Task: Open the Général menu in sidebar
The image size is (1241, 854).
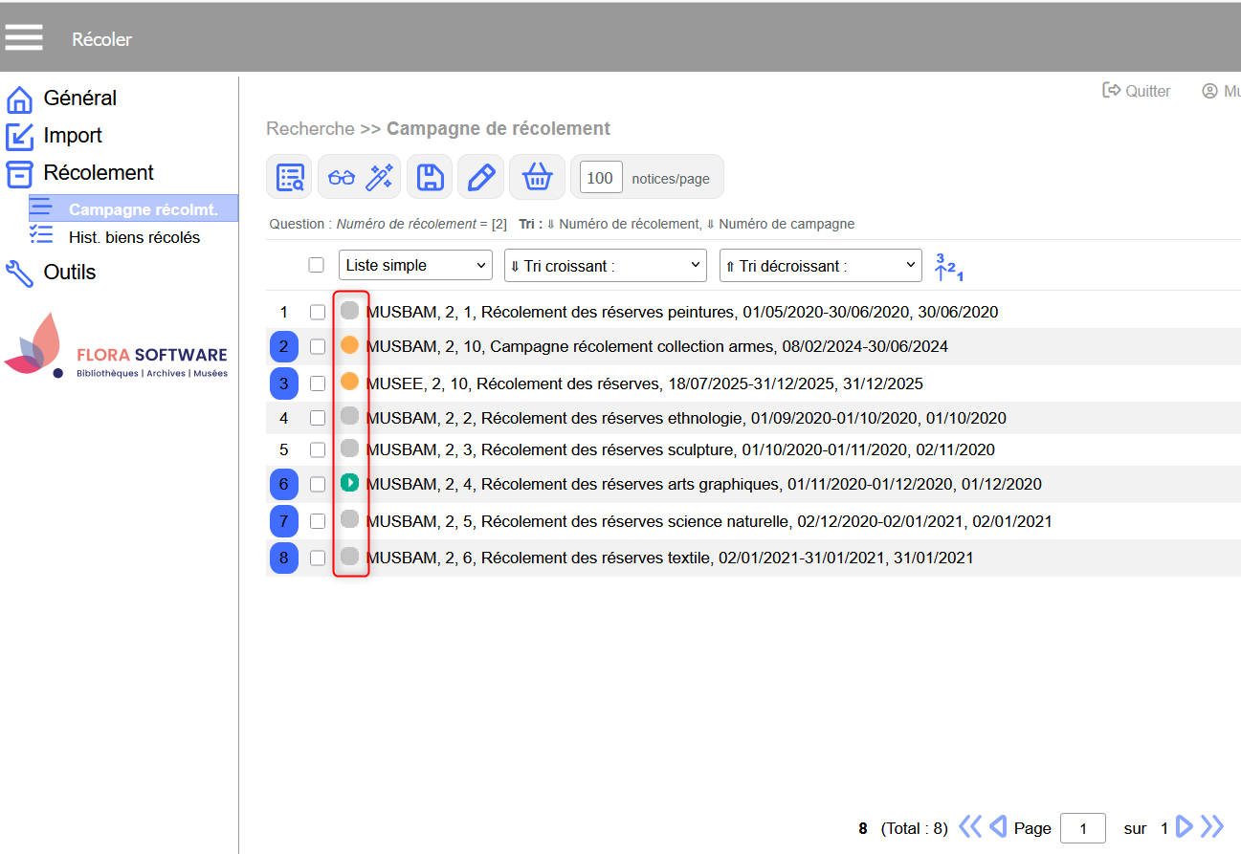Action: (x=79, y=99)
